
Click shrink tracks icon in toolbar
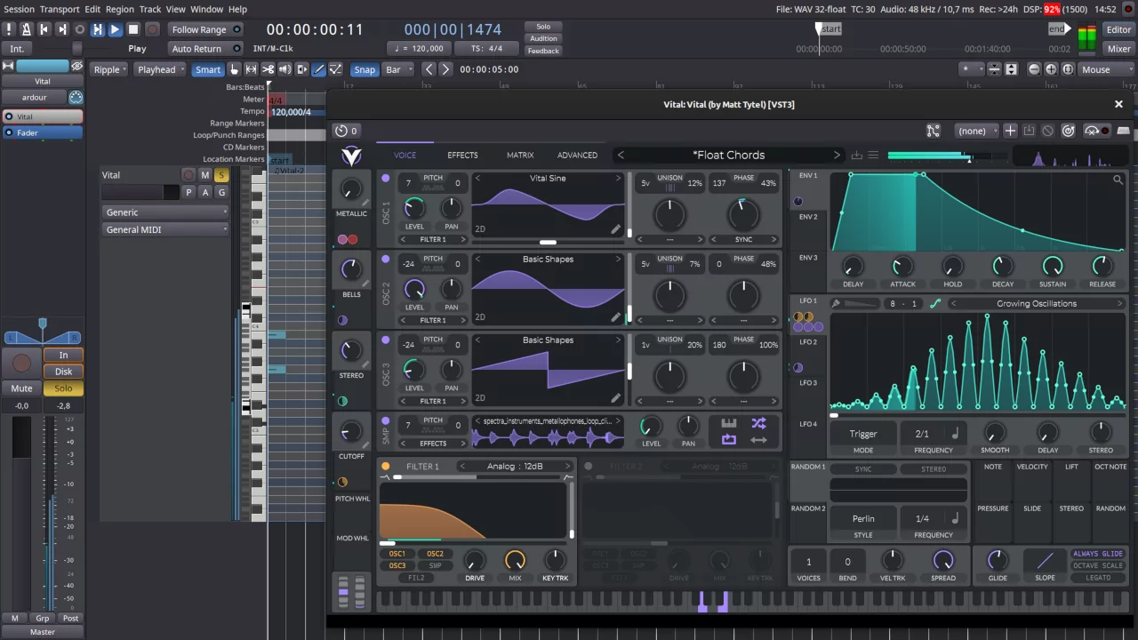(994, 69)
